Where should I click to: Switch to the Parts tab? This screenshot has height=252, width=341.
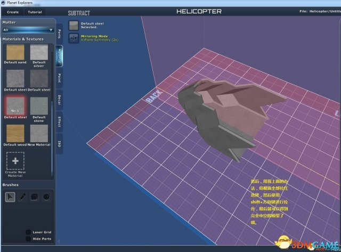(59, 34)
